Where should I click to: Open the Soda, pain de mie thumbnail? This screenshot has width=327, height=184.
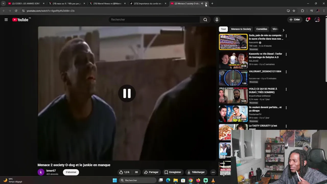tap(233, 42)
